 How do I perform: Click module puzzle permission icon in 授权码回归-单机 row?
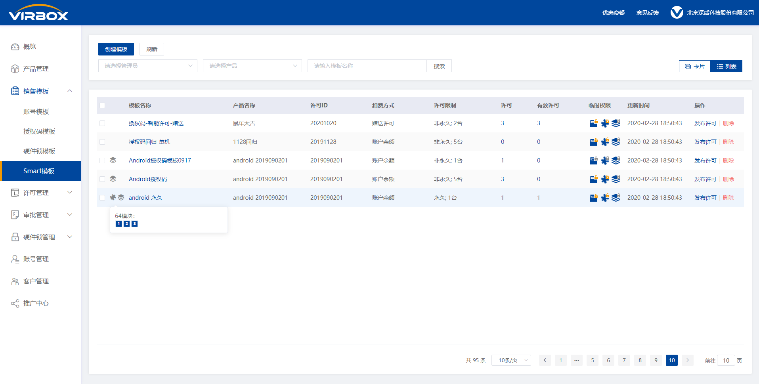(605, 142)
